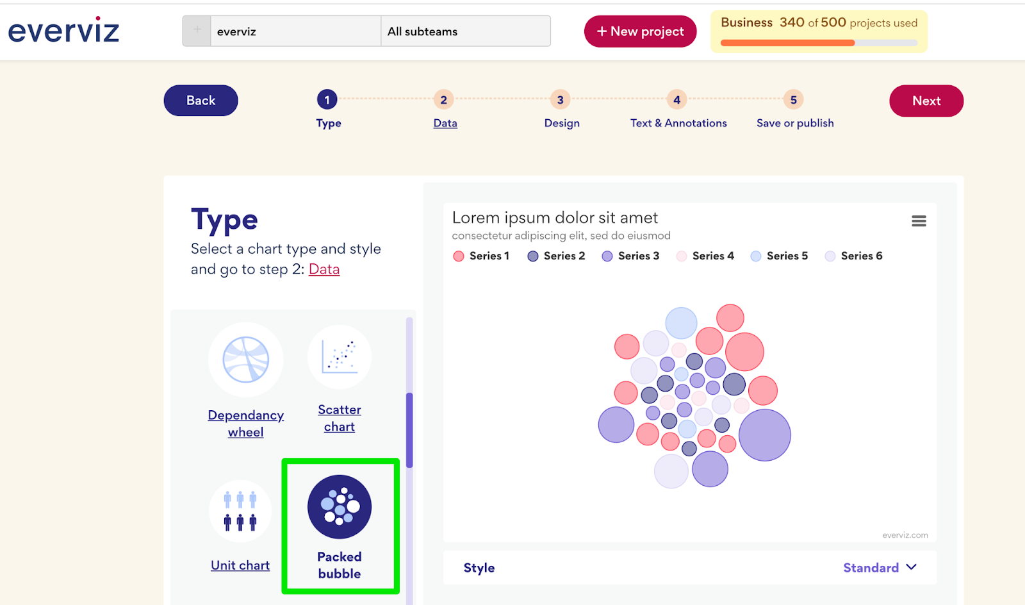Open the everviz team selector
Image resolution: width=1025 pixels, height=605 pixels.
295,31
